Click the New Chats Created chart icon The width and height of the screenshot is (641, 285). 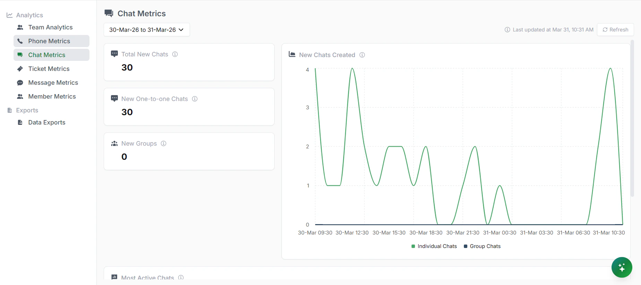tap(292, 54)
